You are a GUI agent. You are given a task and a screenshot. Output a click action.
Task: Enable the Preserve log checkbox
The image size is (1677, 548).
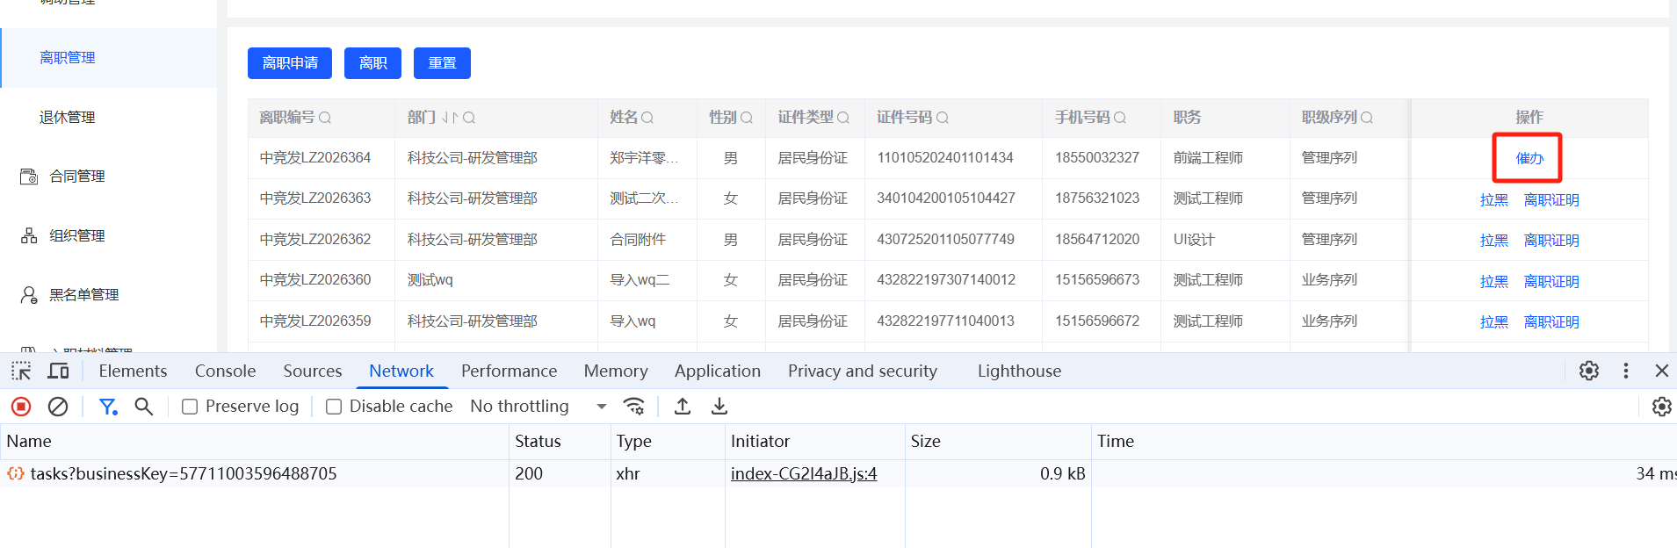point(190,407)
